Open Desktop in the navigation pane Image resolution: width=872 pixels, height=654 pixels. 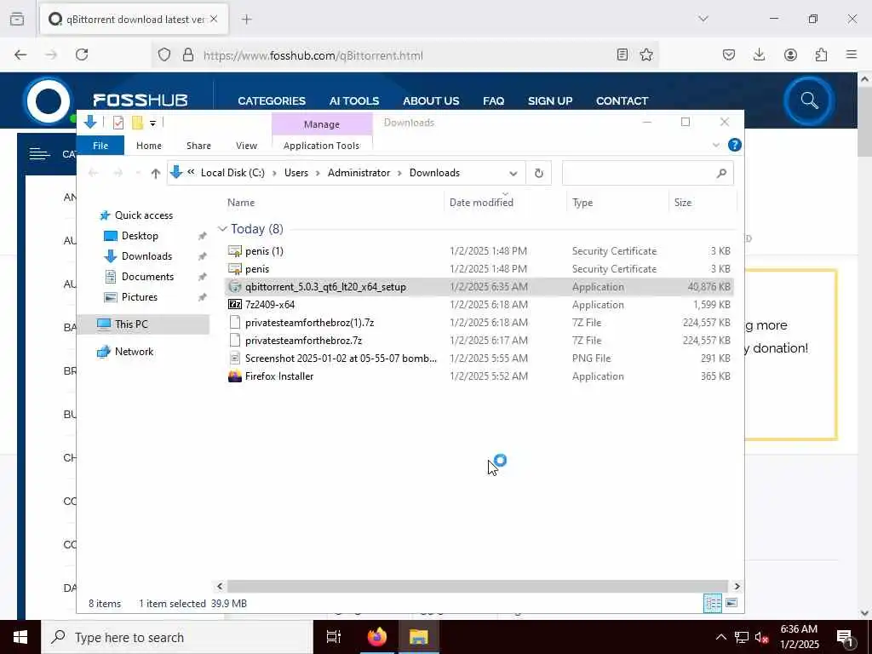(x=140, y=236)
